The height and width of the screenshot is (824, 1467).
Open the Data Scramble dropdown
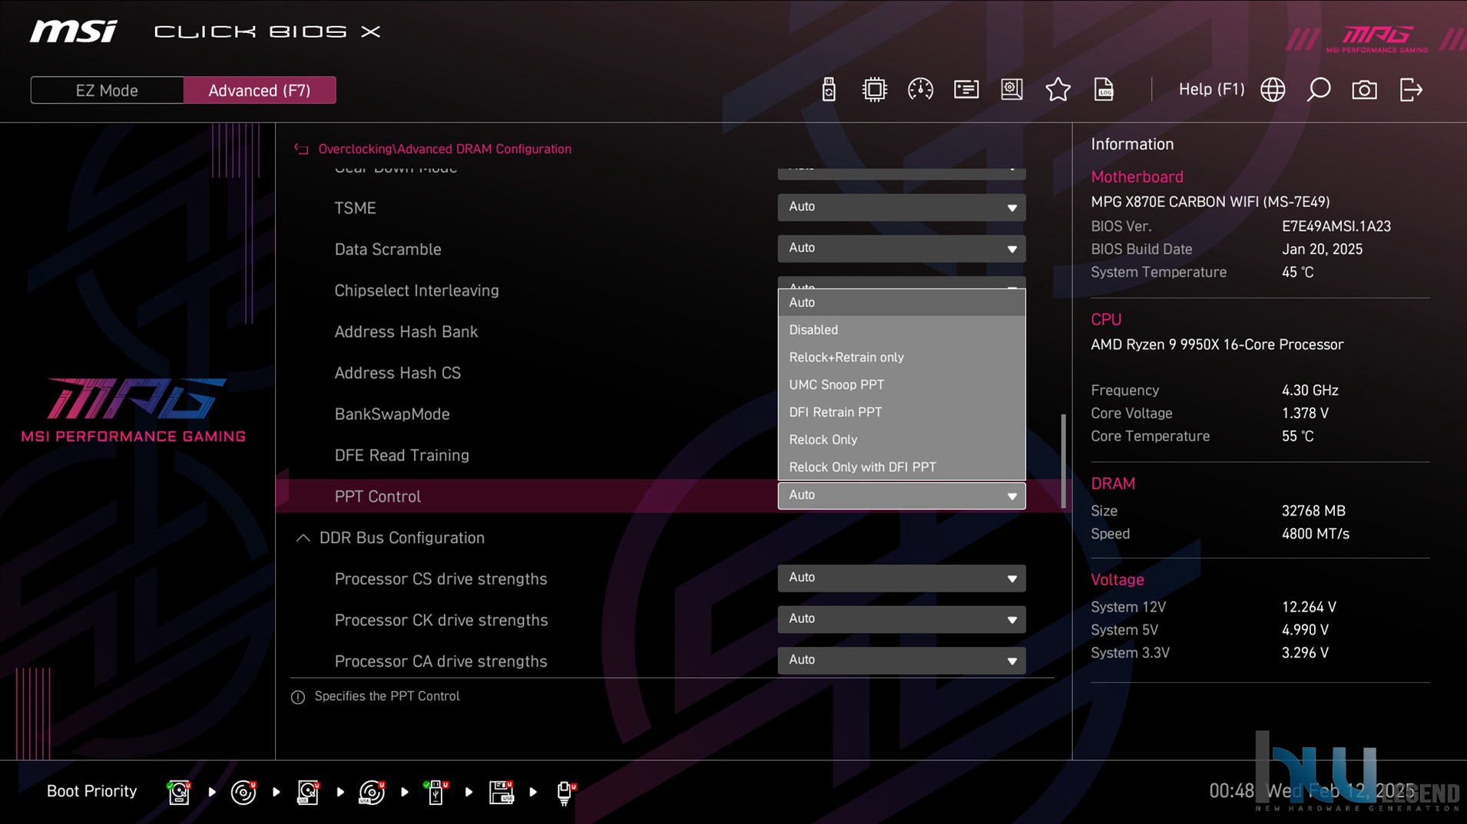click(x=901, y=249)
